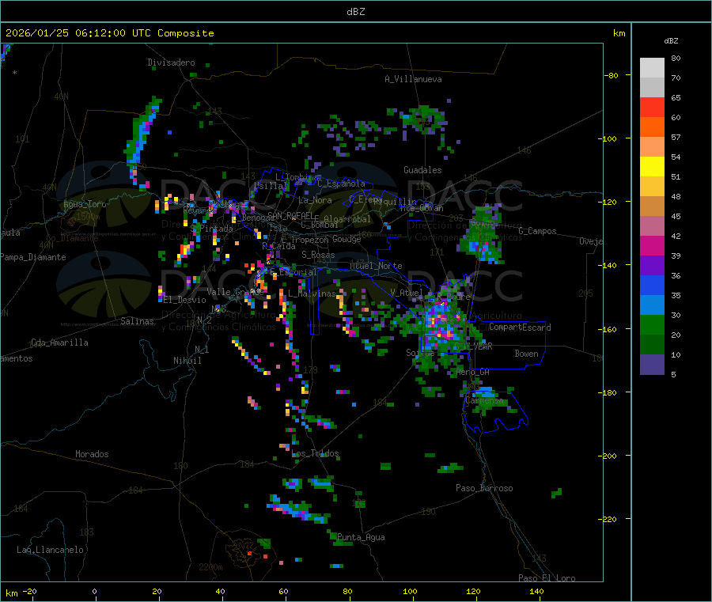Click the Morados map label
712x602 pixels.
pos(92,454)
